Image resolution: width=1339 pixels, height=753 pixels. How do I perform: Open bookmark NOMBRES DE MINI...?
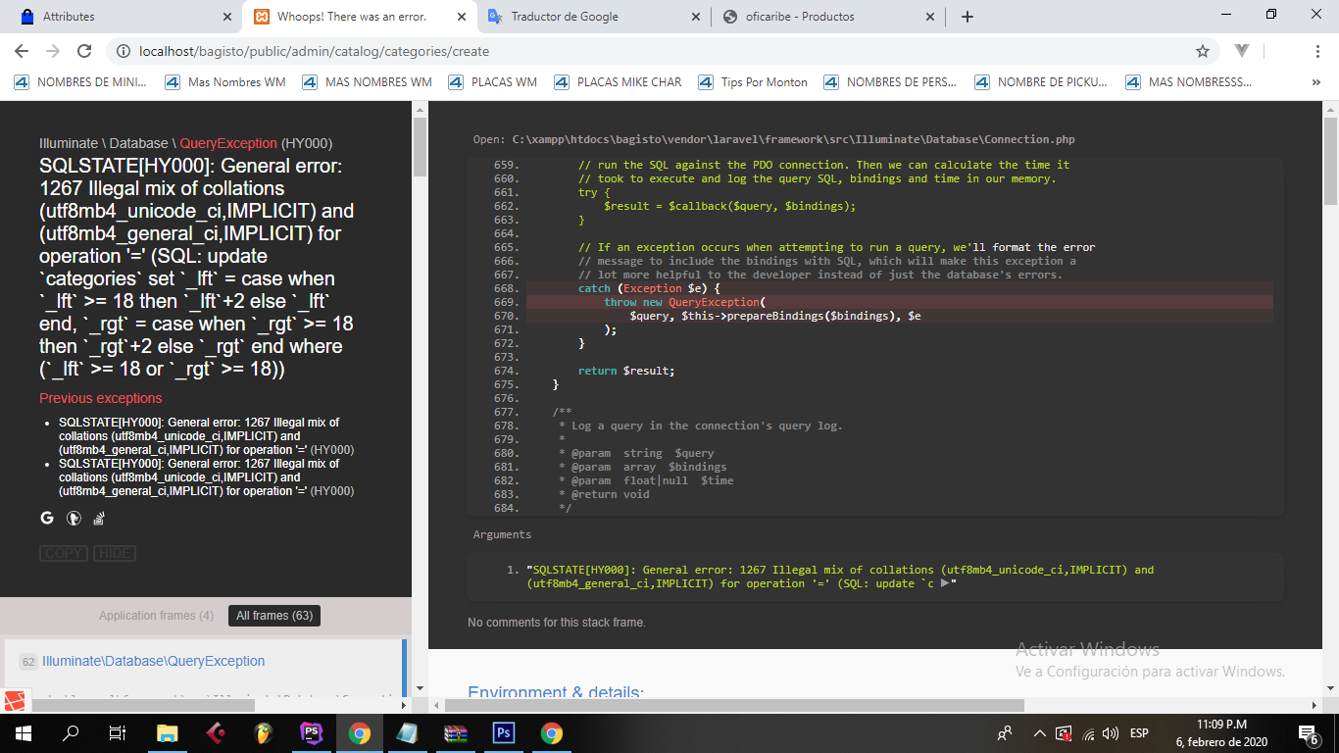coord(80,82)
